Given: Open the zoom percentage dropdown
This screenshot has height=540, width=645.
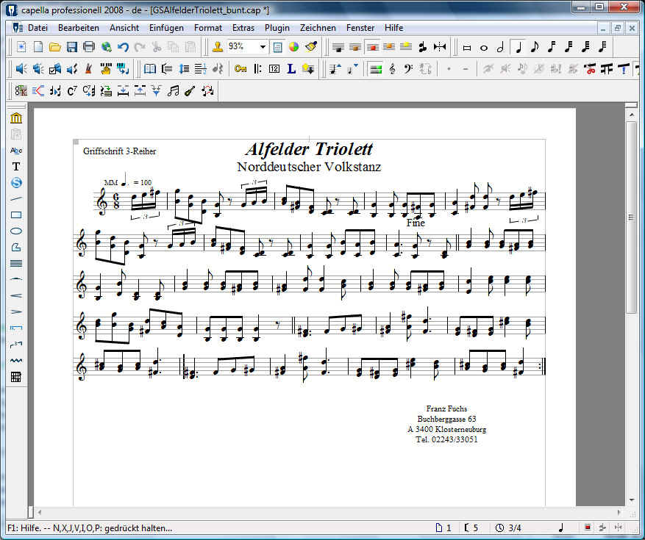Looking at the screenshot, I should coord(263,47).
